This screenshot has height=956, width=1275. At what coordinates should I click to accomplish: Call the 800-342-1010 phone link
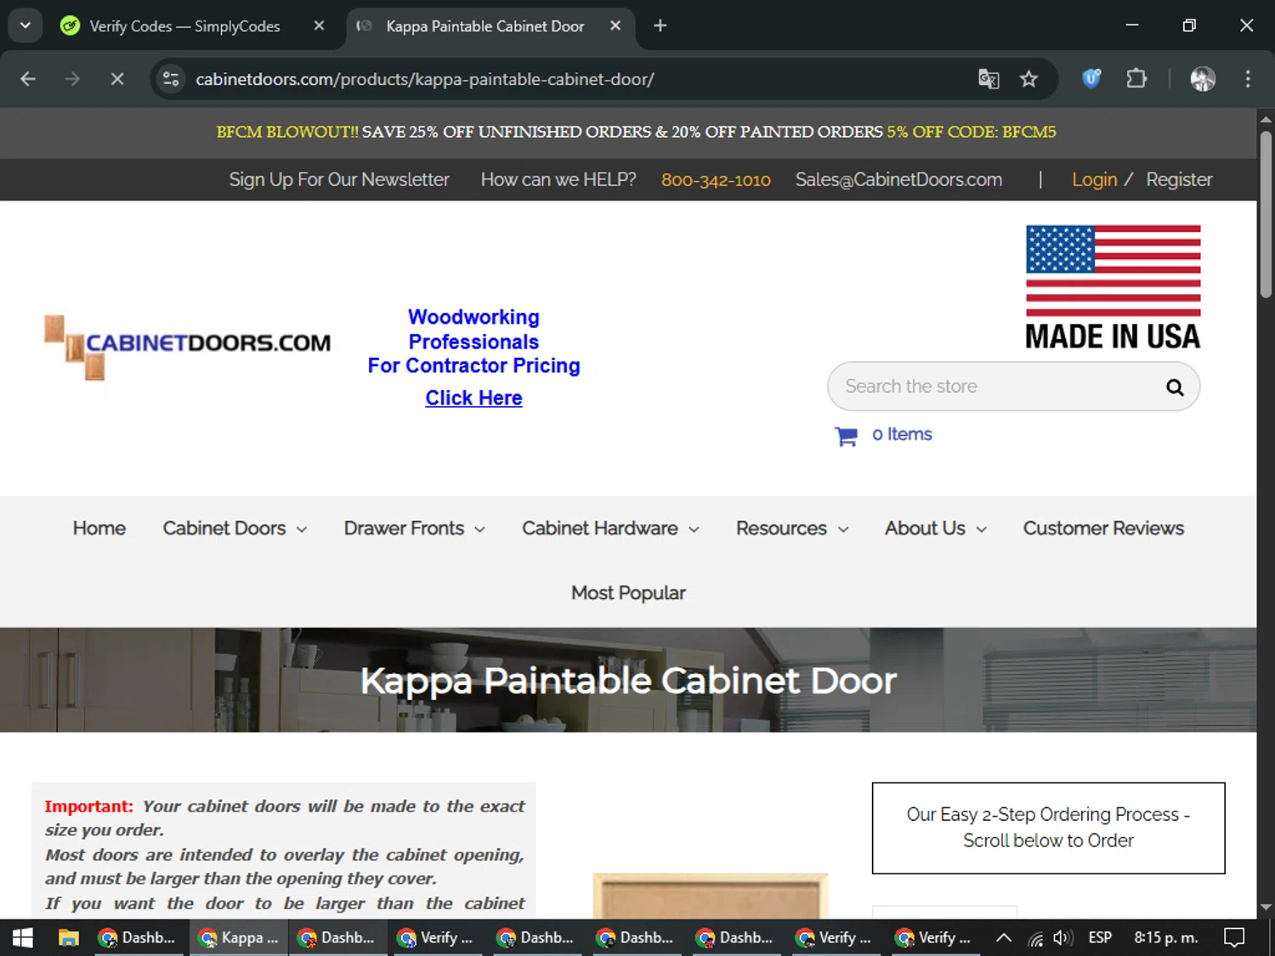tap(716, 180)
